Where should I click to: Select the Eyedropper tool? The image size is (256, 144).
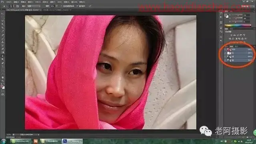point(2,31)
